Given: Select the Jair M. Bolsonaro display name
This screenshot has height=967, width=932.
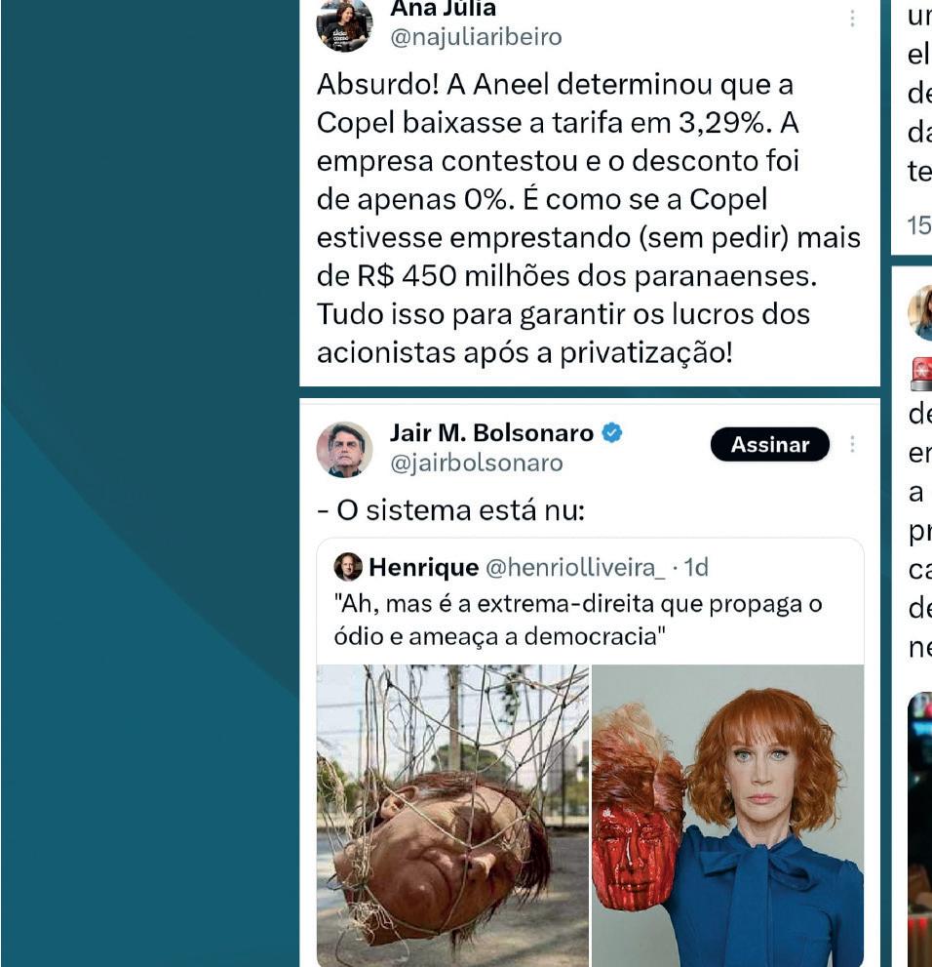Looking at the screenshot, I should point(491,433).
